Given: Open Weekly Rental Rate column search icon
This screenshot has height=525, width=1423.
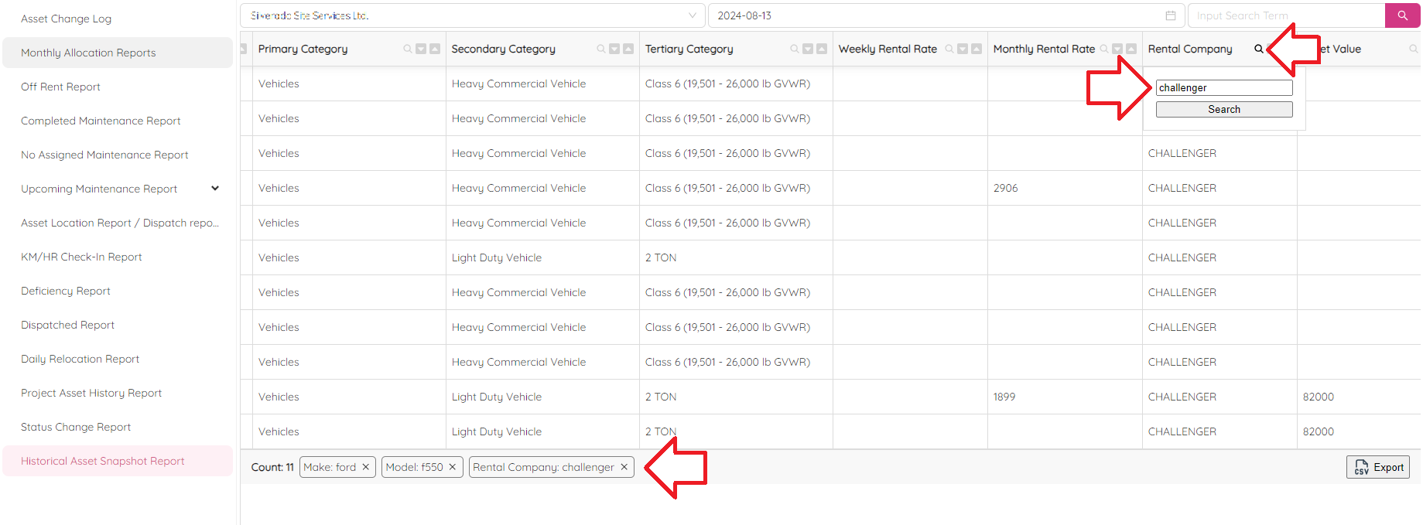Looking at the screenshot, I should click(x=949, y=49).
